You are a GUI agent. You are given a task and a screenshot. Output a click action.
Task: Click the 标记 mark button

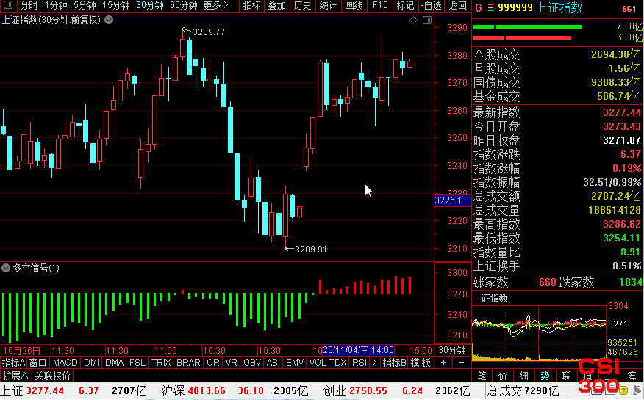pos(405,5)
